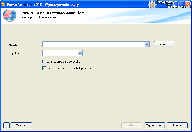Screen dimensions: 192x132
Task: Minimize the PowerArchiver window
Action: [x=174, y=4]
